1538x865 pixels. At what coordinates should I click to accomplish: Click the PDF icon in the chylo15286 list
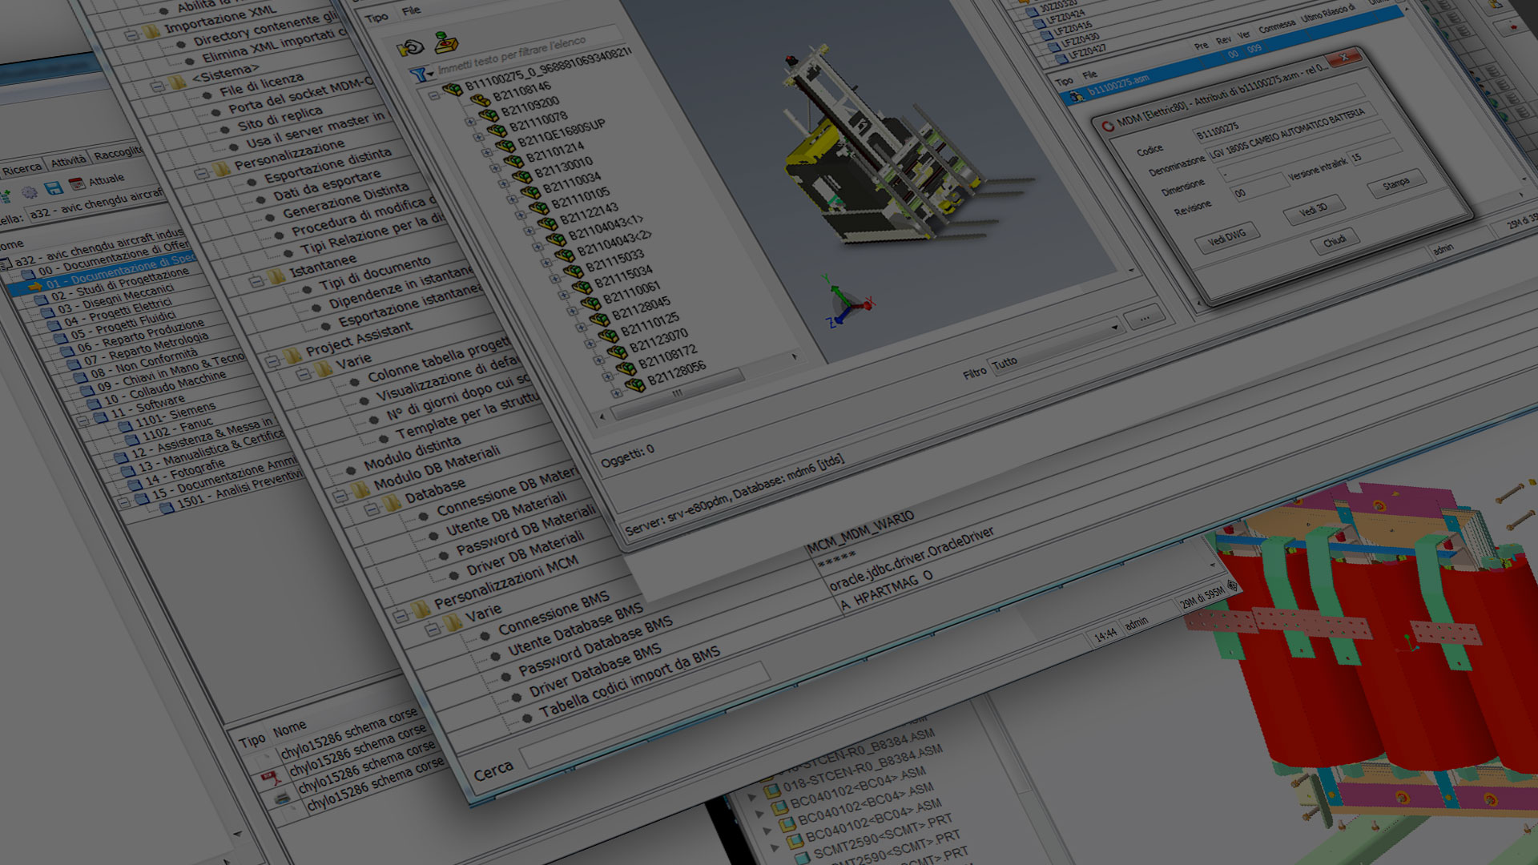271,776
